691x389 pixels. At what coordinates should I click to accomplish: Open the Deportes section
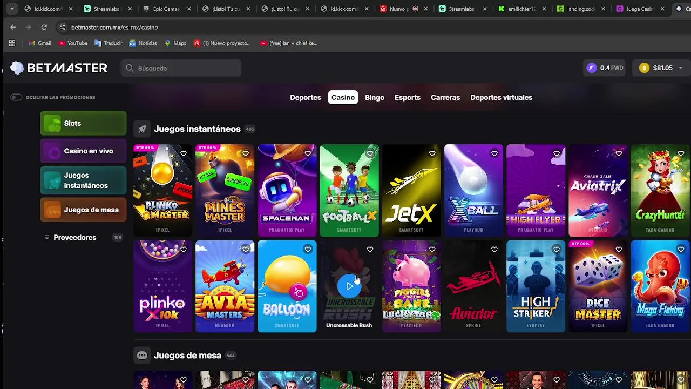(306, 97)
